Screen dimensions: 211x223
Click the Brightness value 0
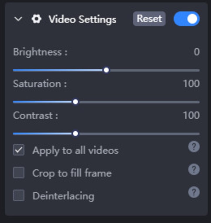[196, 52]
